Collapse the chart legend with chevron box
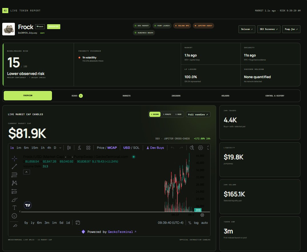 pyautogui.click(x=27, y=172)
